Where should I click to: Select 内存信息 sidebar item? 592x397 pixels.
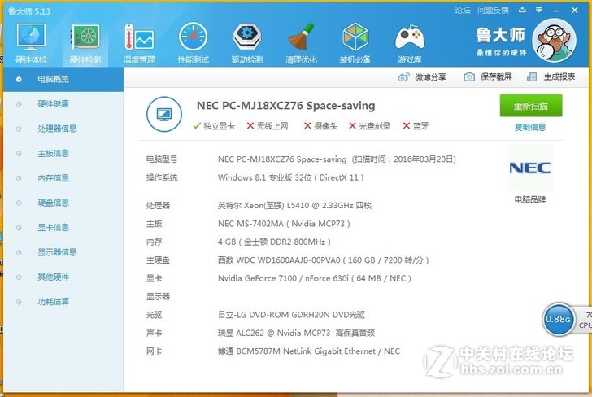[63, 178]
